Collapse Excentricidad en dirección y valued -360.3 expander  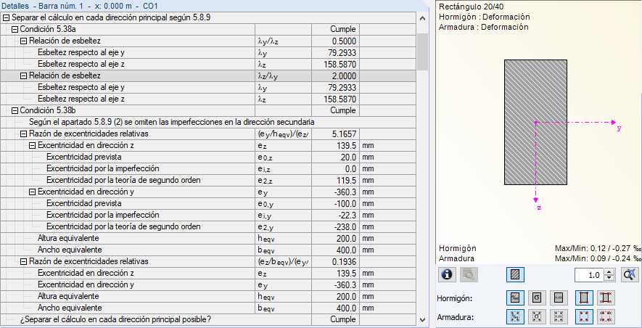tap(33, 192)
